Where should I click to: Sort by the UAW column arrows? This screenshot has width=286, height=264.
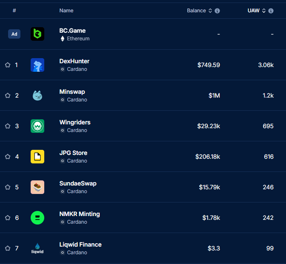[264, 11]
